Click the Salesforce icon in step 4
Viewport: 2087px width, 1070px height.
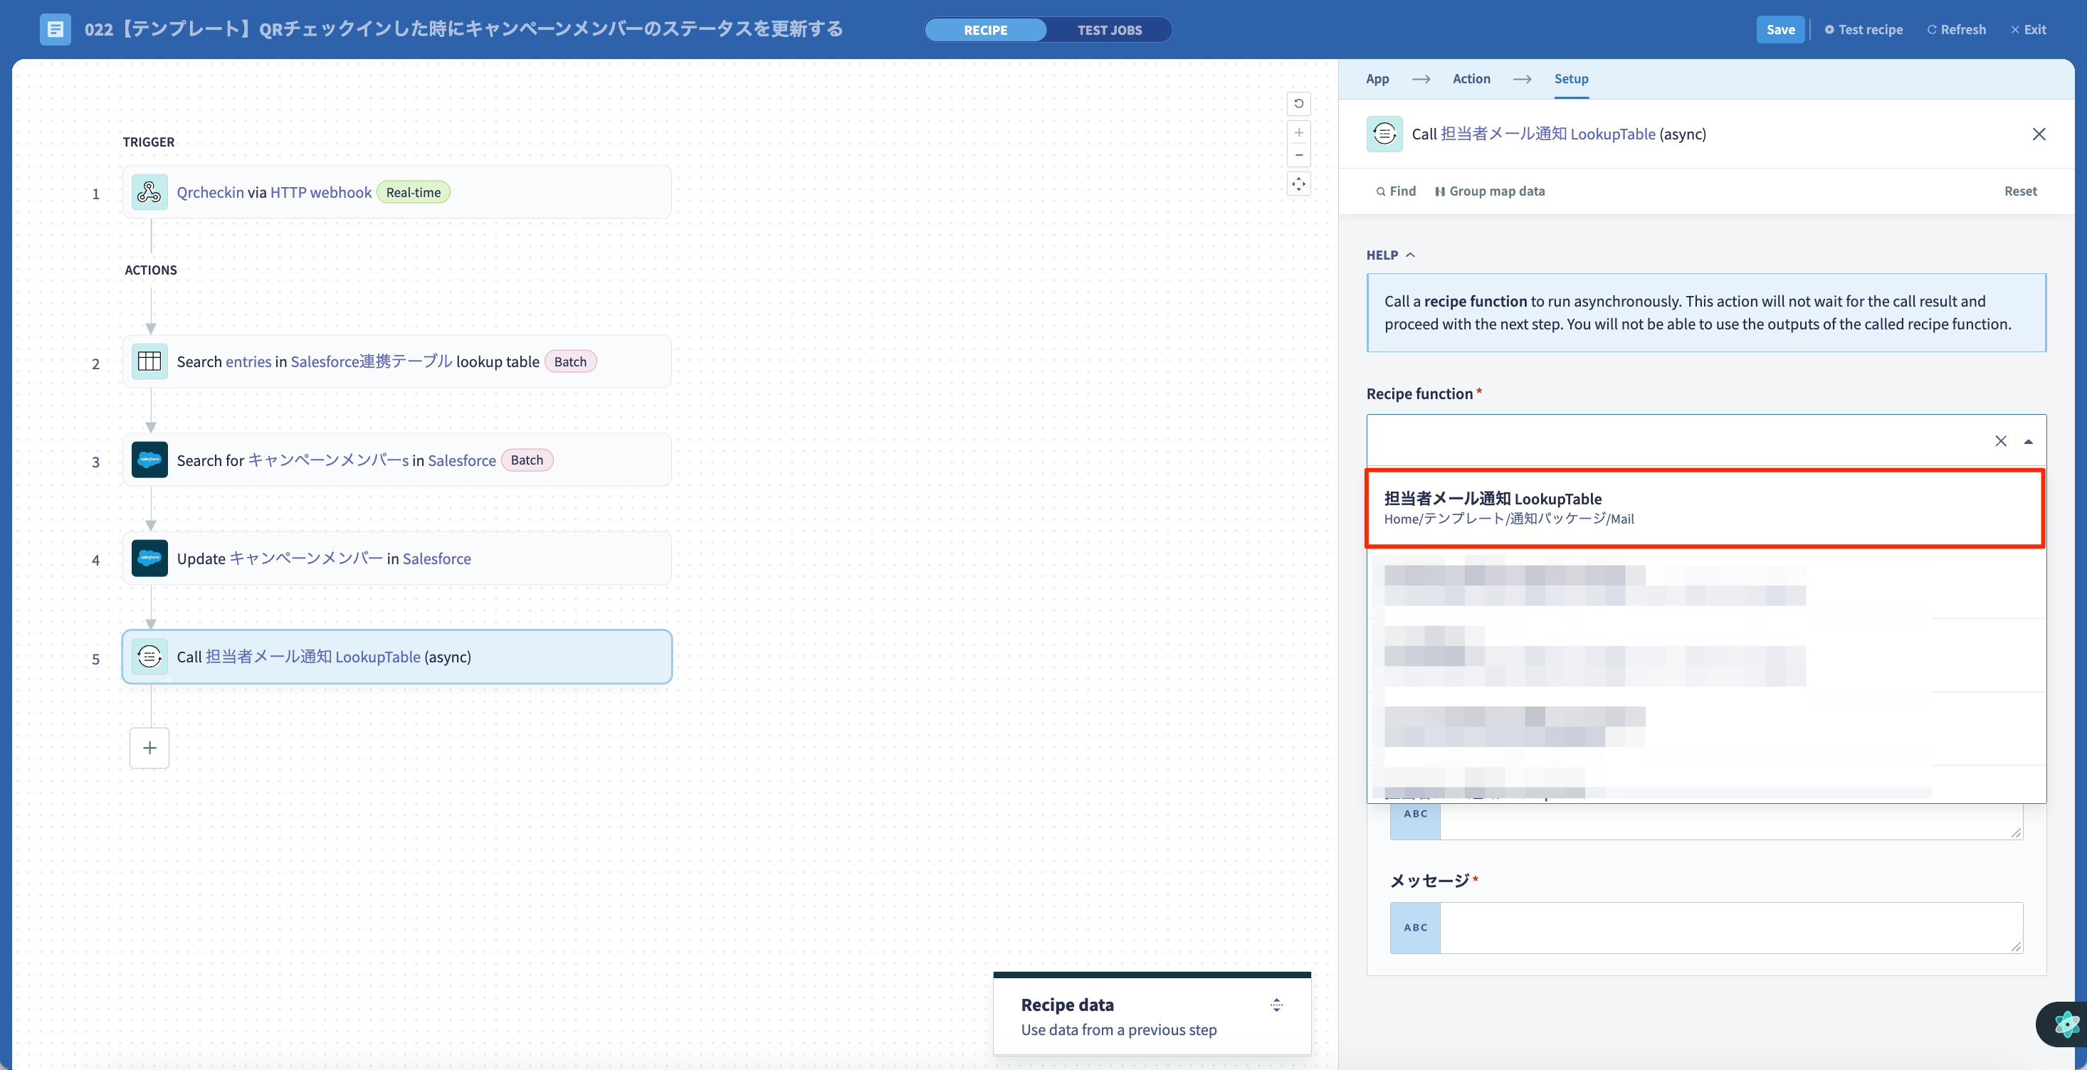(x=149, y=558)
